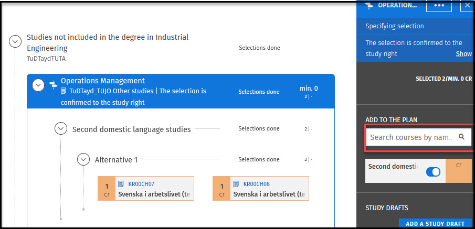Open the KR00CH08 course code link
The width and height of the screenshot is (475, 229).
(x=256, y=184)
